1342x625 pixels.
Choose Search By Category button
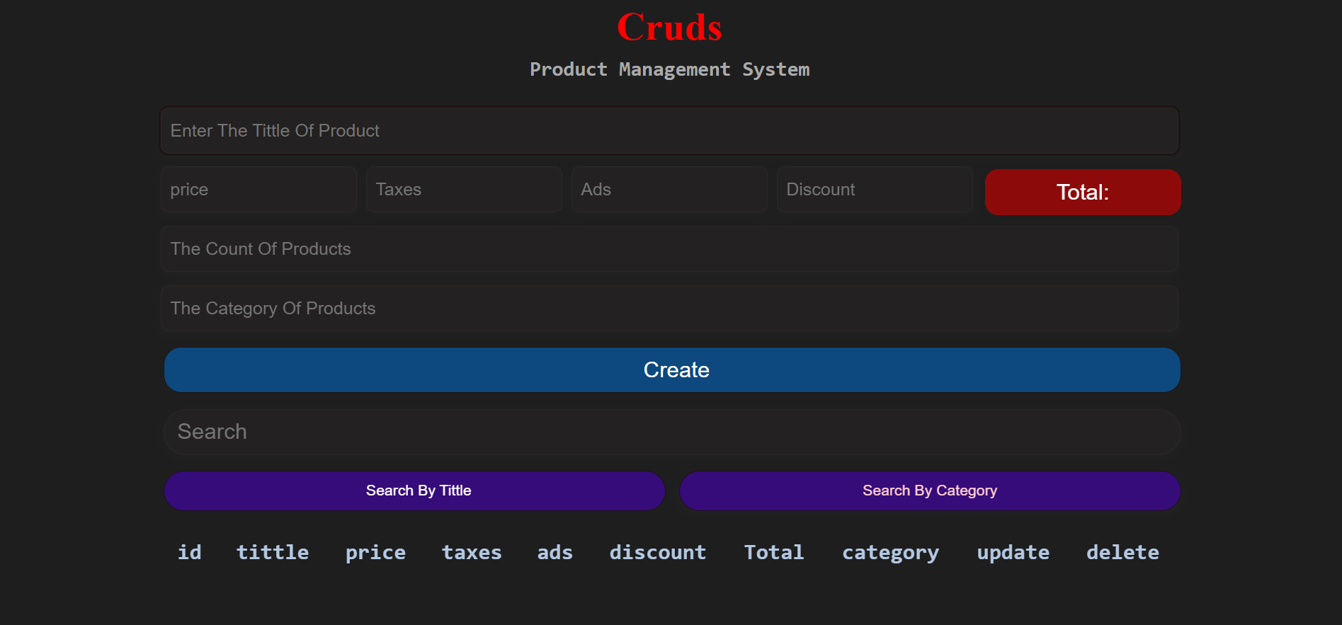pos(930,491)
